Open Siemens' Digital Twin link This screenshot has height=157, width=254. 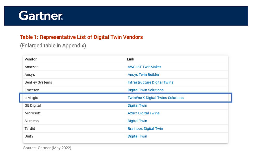pyautogui.click(x=137, y=121)
